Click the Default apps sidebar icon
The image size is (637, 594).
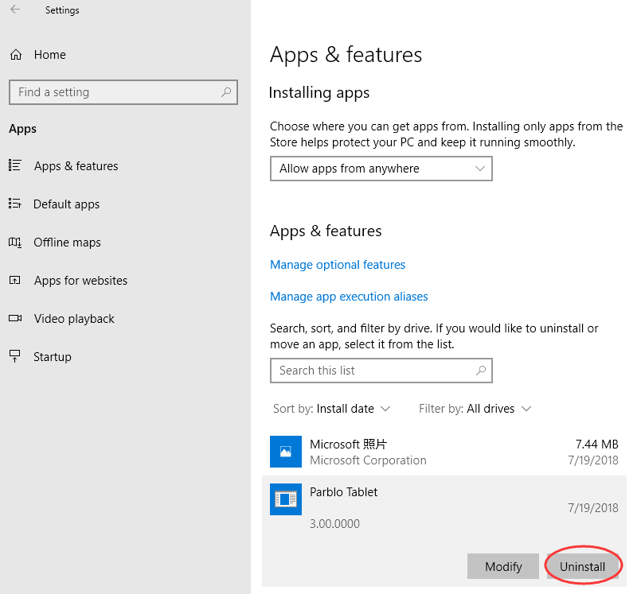(15, 204)
